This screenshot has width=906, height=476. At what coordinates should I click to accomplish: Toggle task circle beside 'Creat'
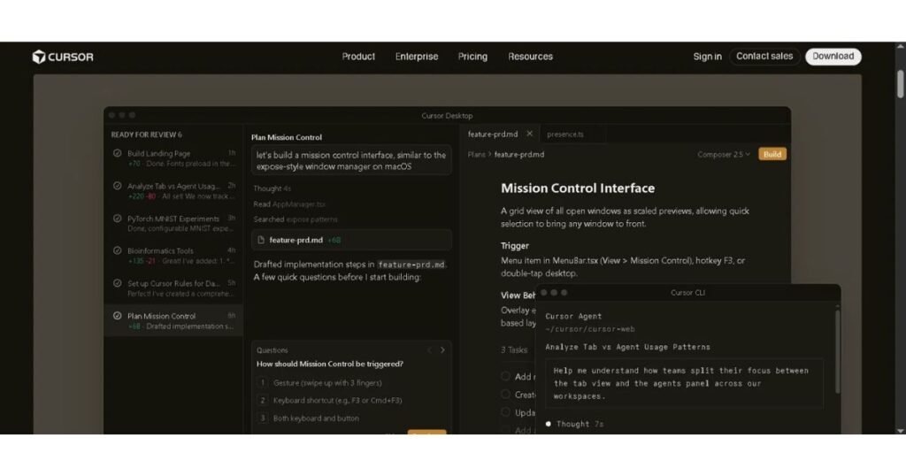[505, 394]
